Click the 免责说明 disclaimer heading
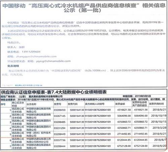Screen dimensions: 168x152 13,66
